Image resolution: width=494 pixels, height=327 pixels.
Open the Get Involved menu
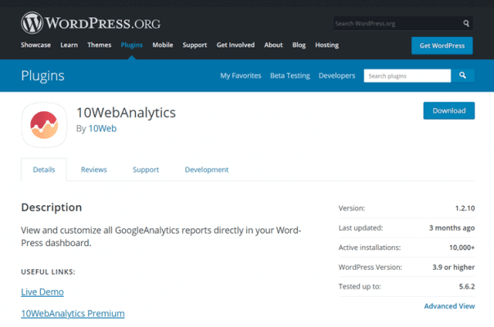pos(236,45)
